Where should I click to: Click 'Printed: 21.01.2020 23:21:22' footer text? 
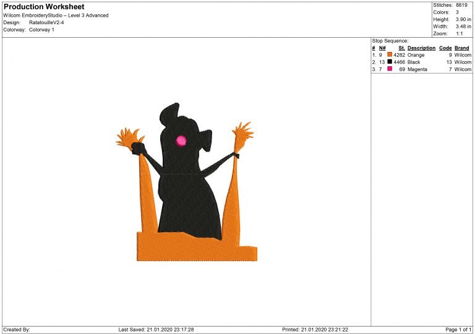pos(315,330)
